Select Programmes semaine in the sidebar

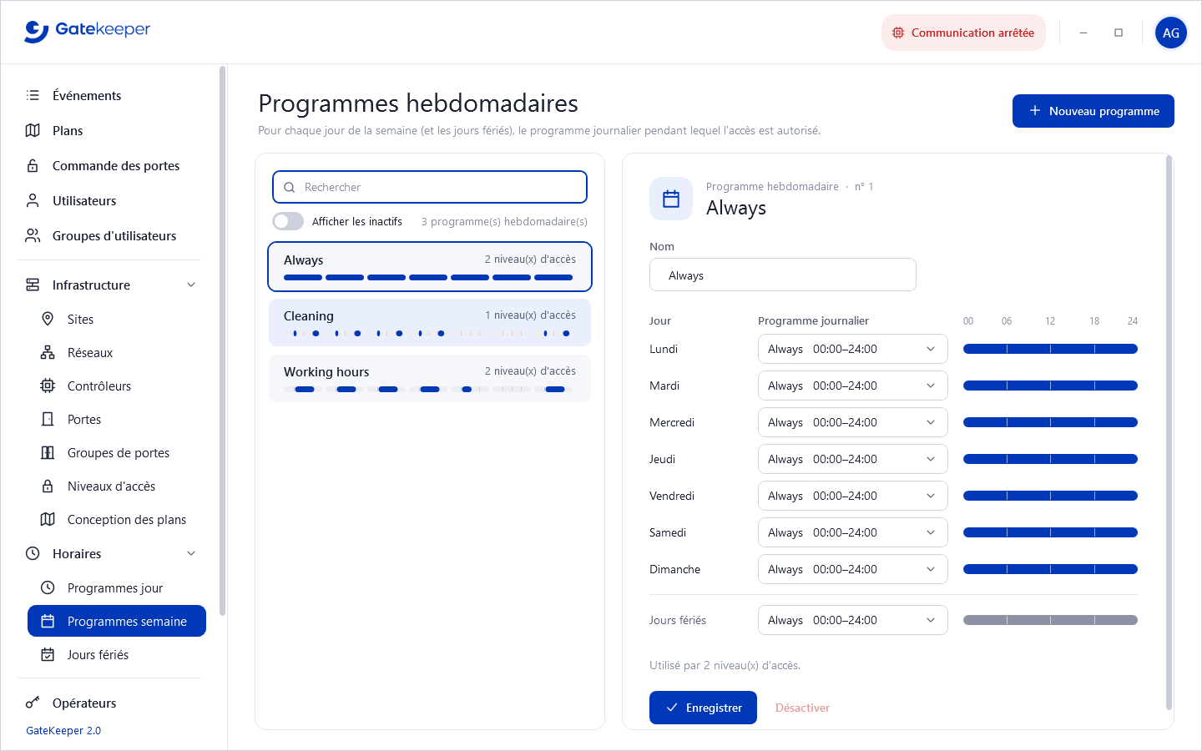(x=117, y=621)
